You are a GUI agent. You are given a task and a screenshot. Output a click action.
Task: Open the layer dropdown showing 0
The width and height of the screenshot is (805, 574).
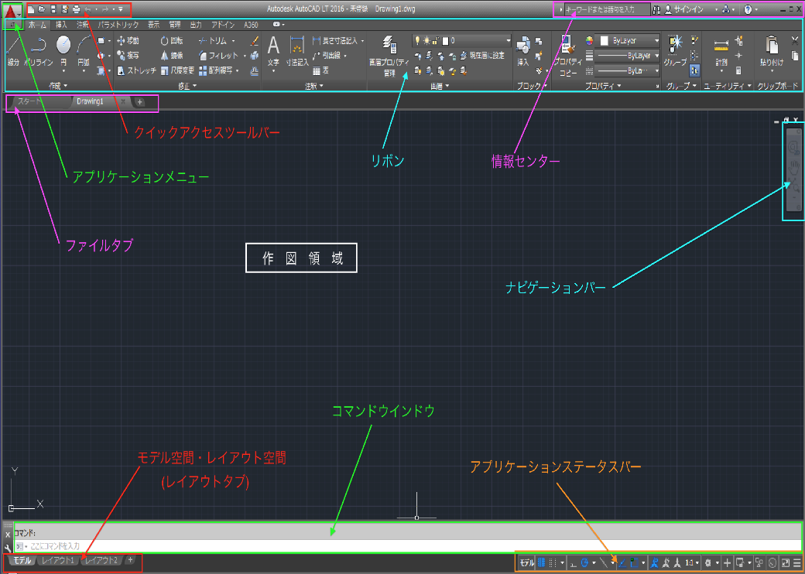click(x=462, y=40)
